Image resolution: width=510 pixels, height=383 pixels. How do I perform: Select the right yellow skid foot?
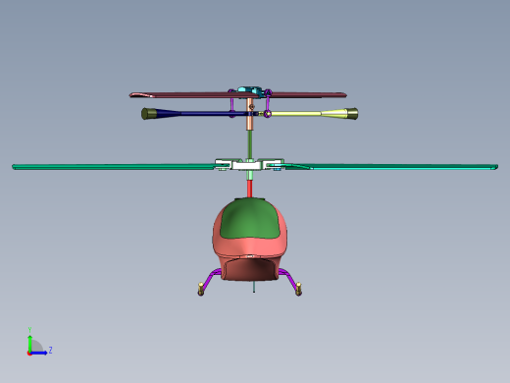click(x=298, y=289)
